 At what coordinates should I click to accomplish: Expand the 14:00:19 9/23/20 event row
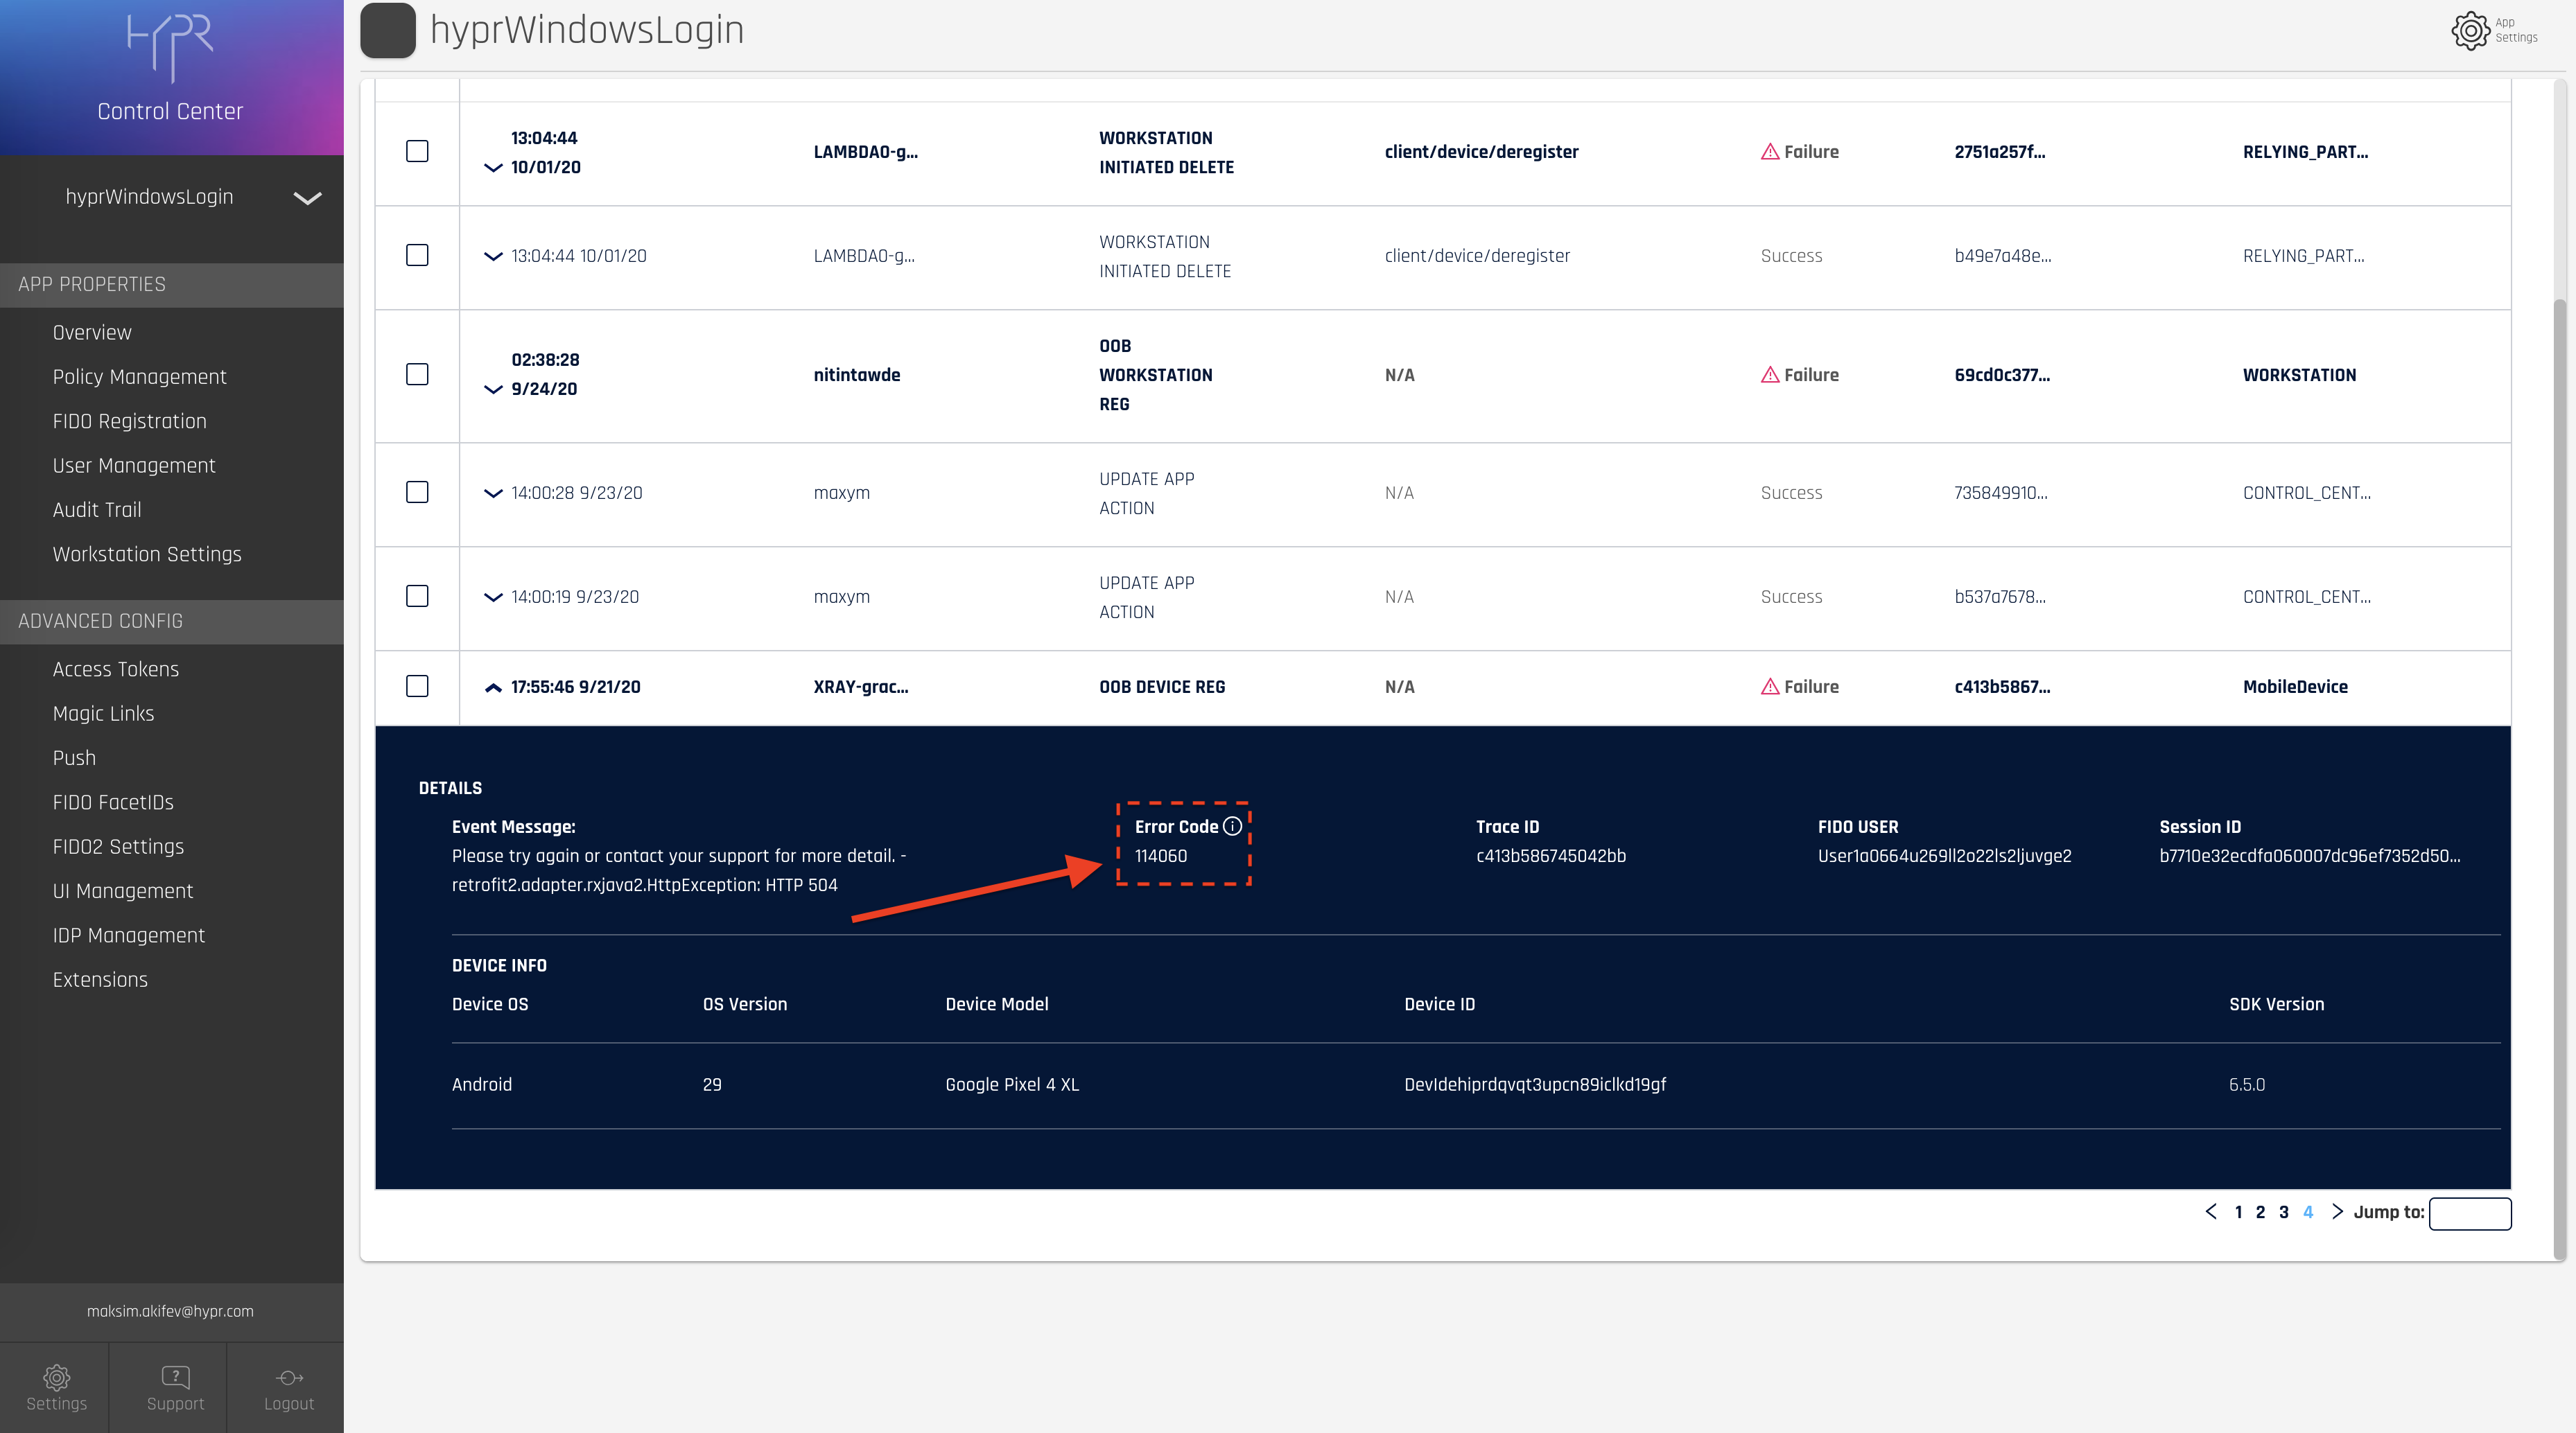492,597
